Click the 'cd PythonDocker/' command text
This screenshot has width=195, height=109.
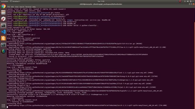pos(58,16)
